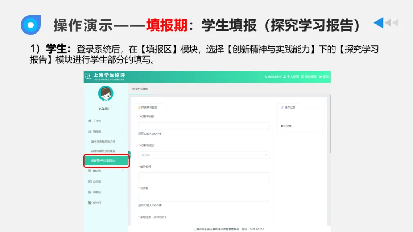Select 品德发展与公民素养 in the sidebar
The height and width of the screenshot is (232, 413).
coord(103,151)
